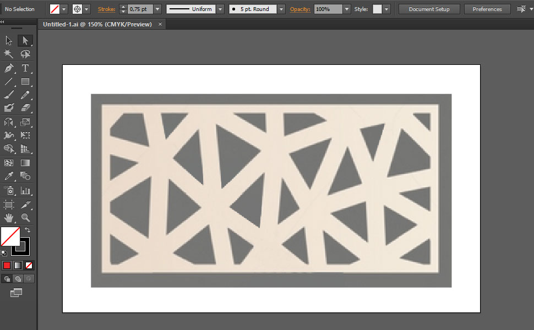Select the Symbol Sprayer tool

8,190
